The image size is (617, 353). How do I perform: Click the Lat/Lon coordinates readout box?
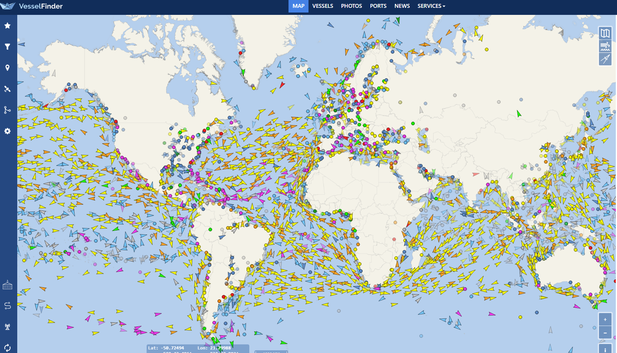(198, 349)
